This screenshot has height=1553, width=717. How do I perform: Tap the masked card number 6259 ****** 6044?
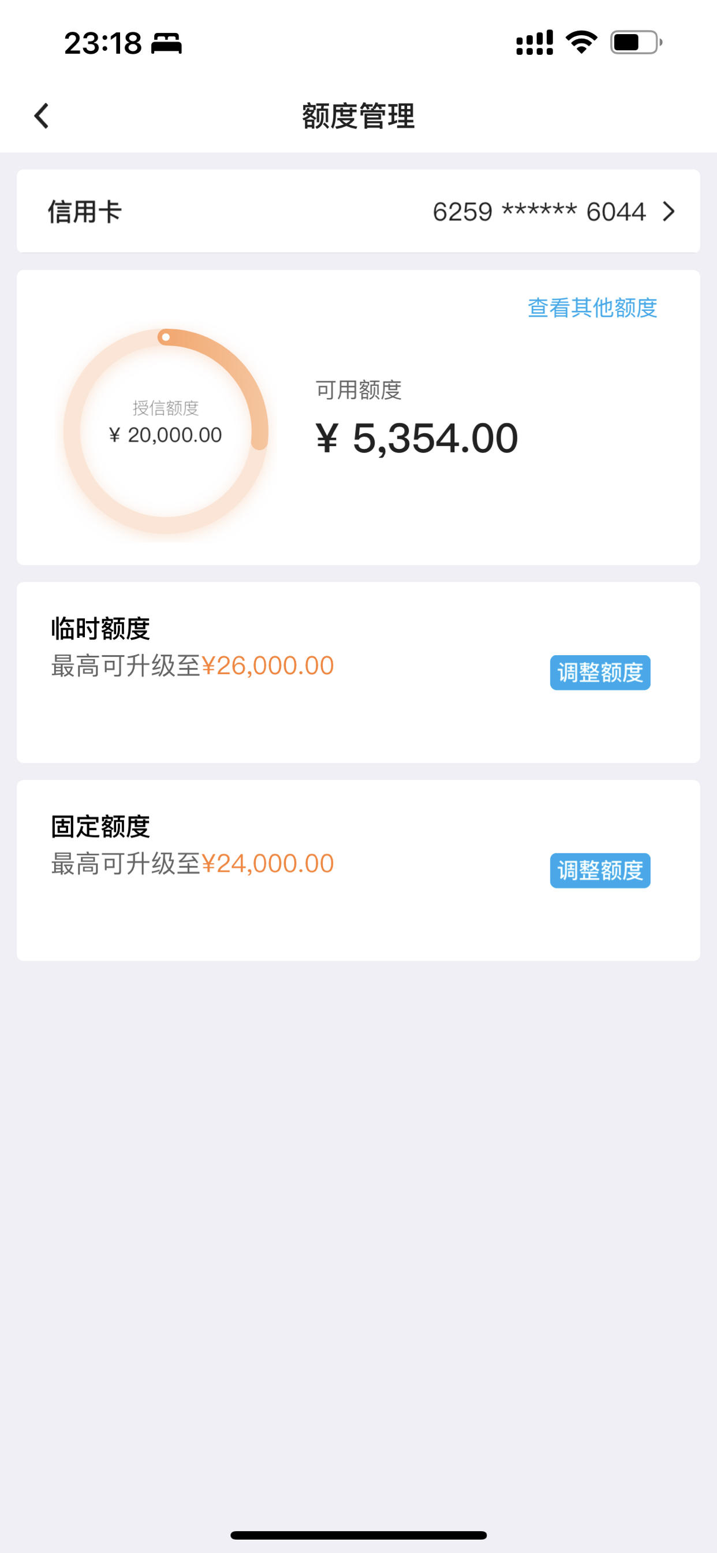click(x=539, y=211)
